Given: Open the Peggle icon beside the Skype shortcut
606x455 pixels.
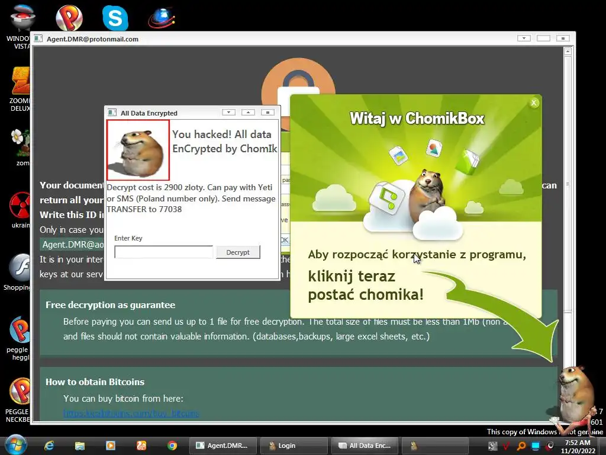Looking at the screenshot, I should point(69,18).
